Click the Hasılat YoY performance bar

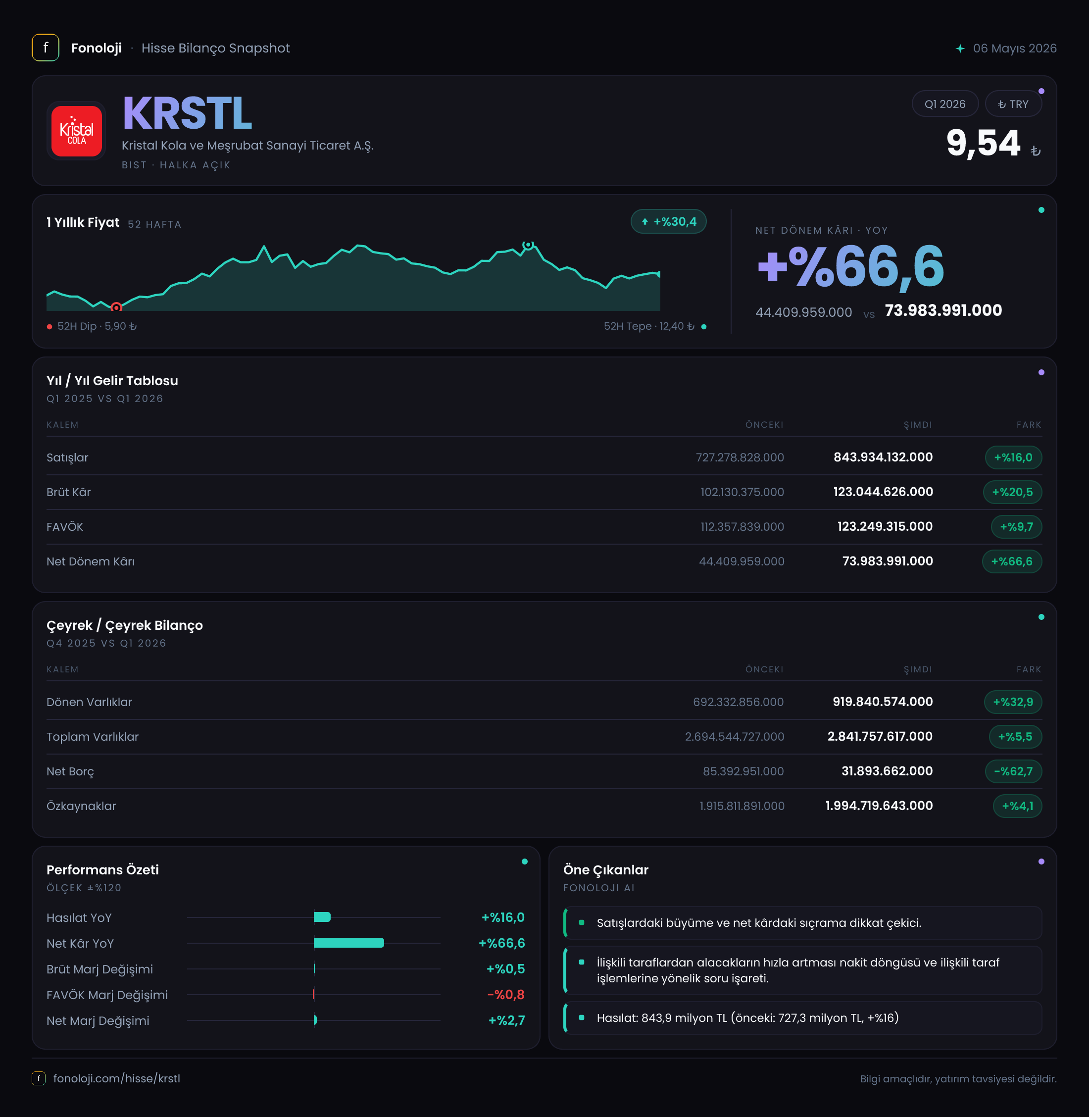click(322, 917)
